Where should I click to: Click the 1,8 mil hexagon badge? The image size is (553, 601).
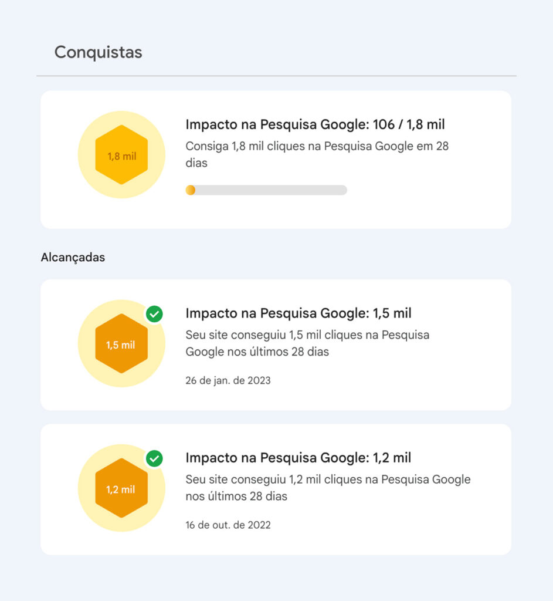coord(121,156)
